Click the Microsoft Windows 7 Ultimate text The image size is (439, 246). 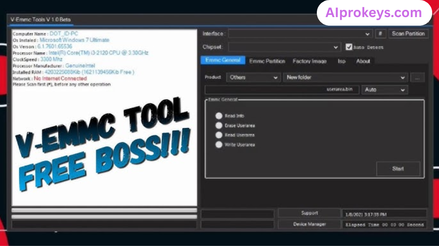tap(74, 40)
